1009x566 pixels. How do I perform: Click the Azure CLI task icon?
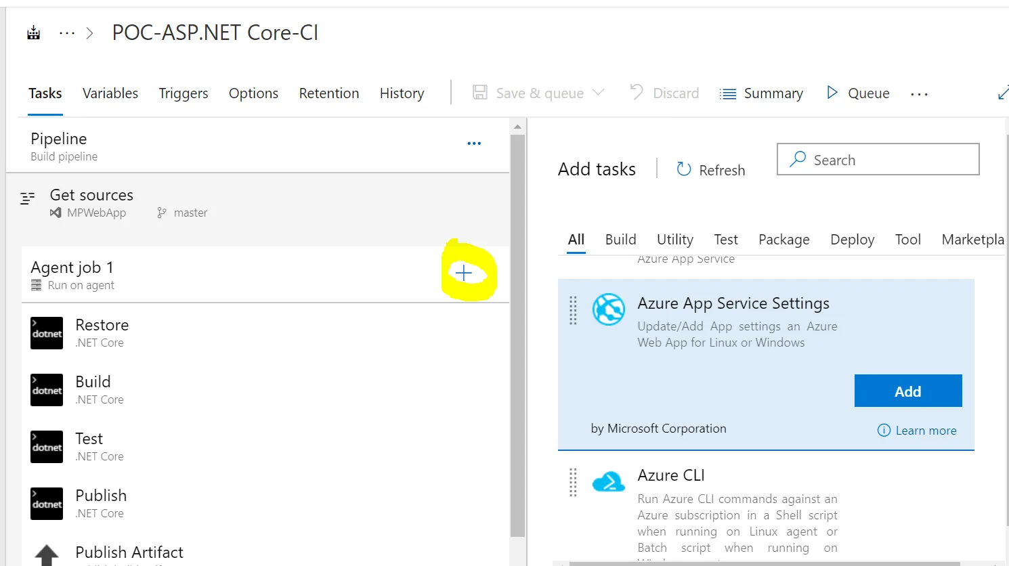608,482
